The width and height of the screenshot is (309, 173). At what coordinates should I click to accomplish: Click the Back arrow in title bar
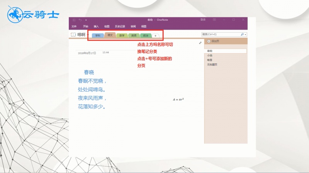74,20
